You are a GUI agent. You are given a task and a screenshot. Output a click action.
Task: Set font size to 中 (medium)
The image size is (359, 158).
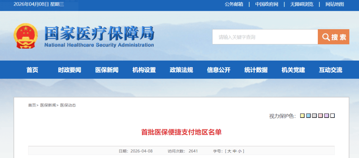point(235,151)
